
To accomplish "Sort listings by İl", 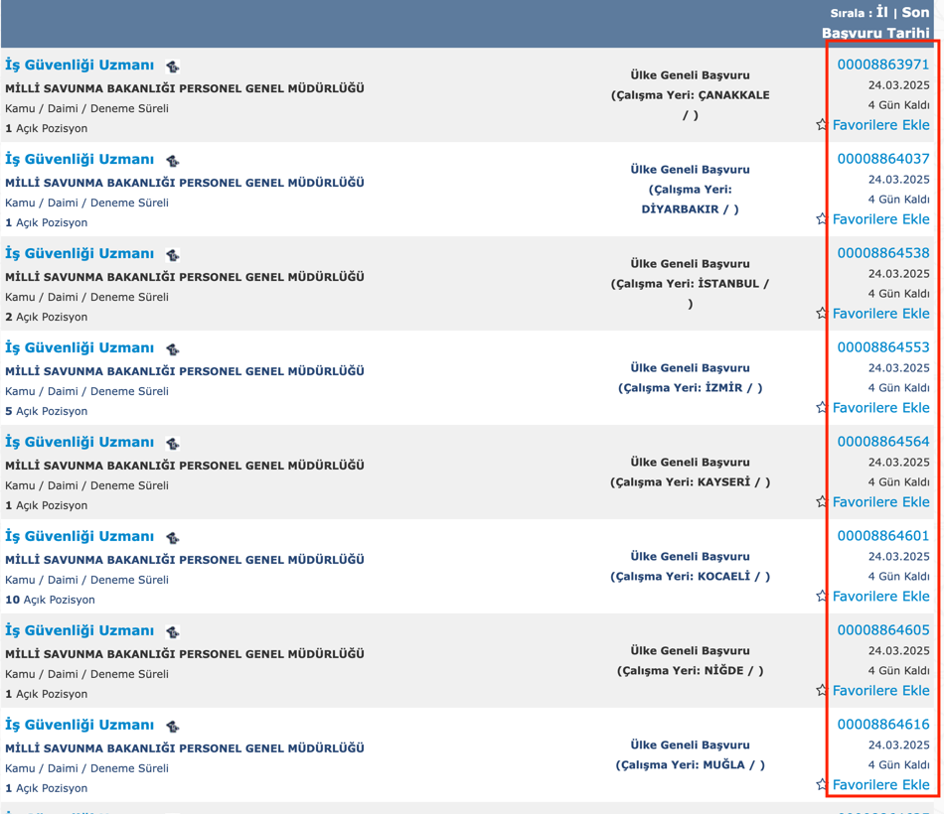I will (x=881, y=13).
